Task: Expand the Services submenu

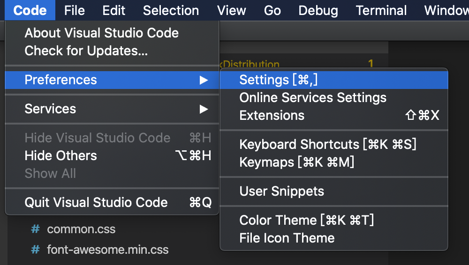Action: pos(112,109)
